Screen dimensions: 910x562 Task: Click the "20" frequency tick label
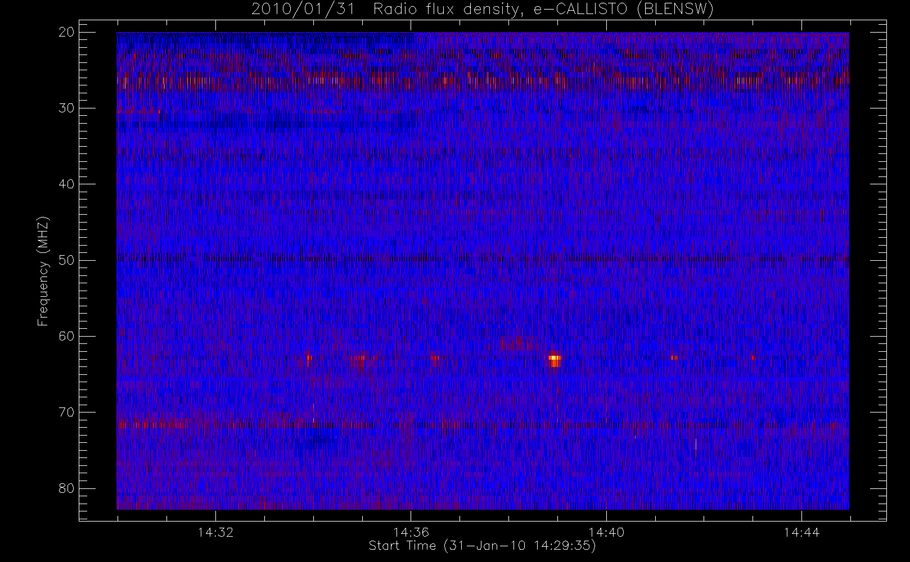click(x=67, y=32)
